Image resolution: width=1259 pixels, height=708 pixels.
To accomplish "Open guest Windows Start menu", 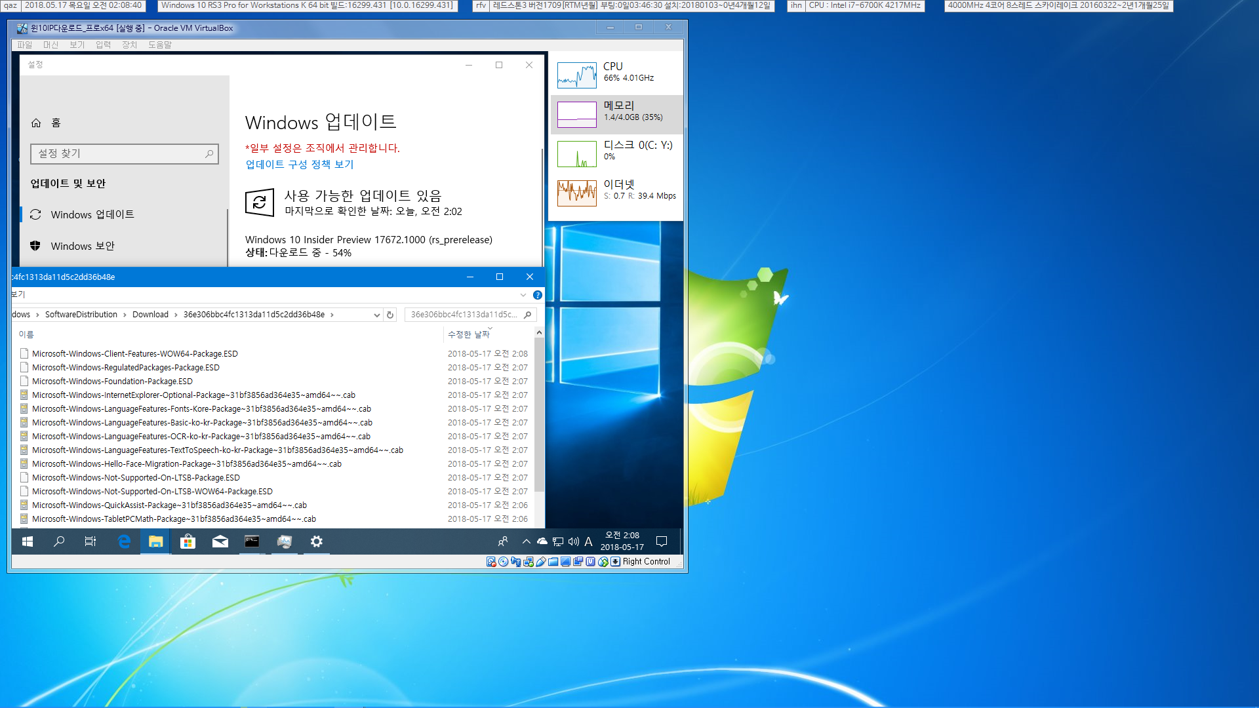I will [28, 541].
